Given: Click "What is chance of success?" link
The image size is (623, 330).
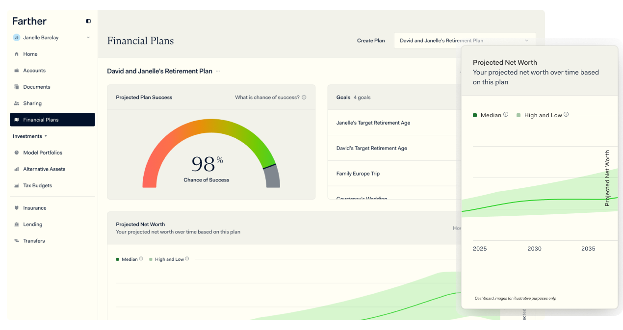Looking at the screenshot, I should point(267,98).
